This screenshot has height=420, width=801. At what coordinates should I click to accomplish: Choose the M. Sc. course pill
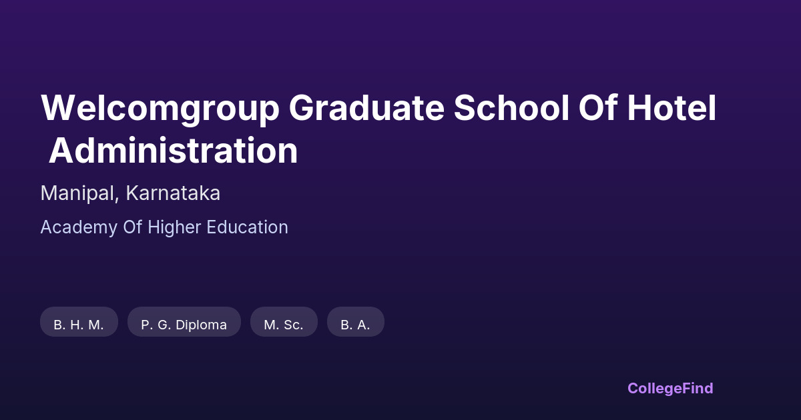(x=284, y=325)
